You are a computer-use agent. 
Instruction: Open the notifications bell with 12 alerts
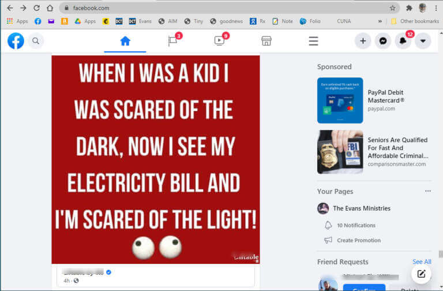(403, 41)
